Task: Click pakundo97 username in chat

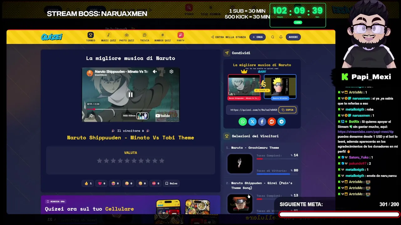Action: (357, 163)
